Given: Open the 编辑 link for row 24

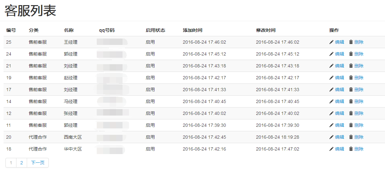Looking at the screenshot, I should click(x=340, y=54).
